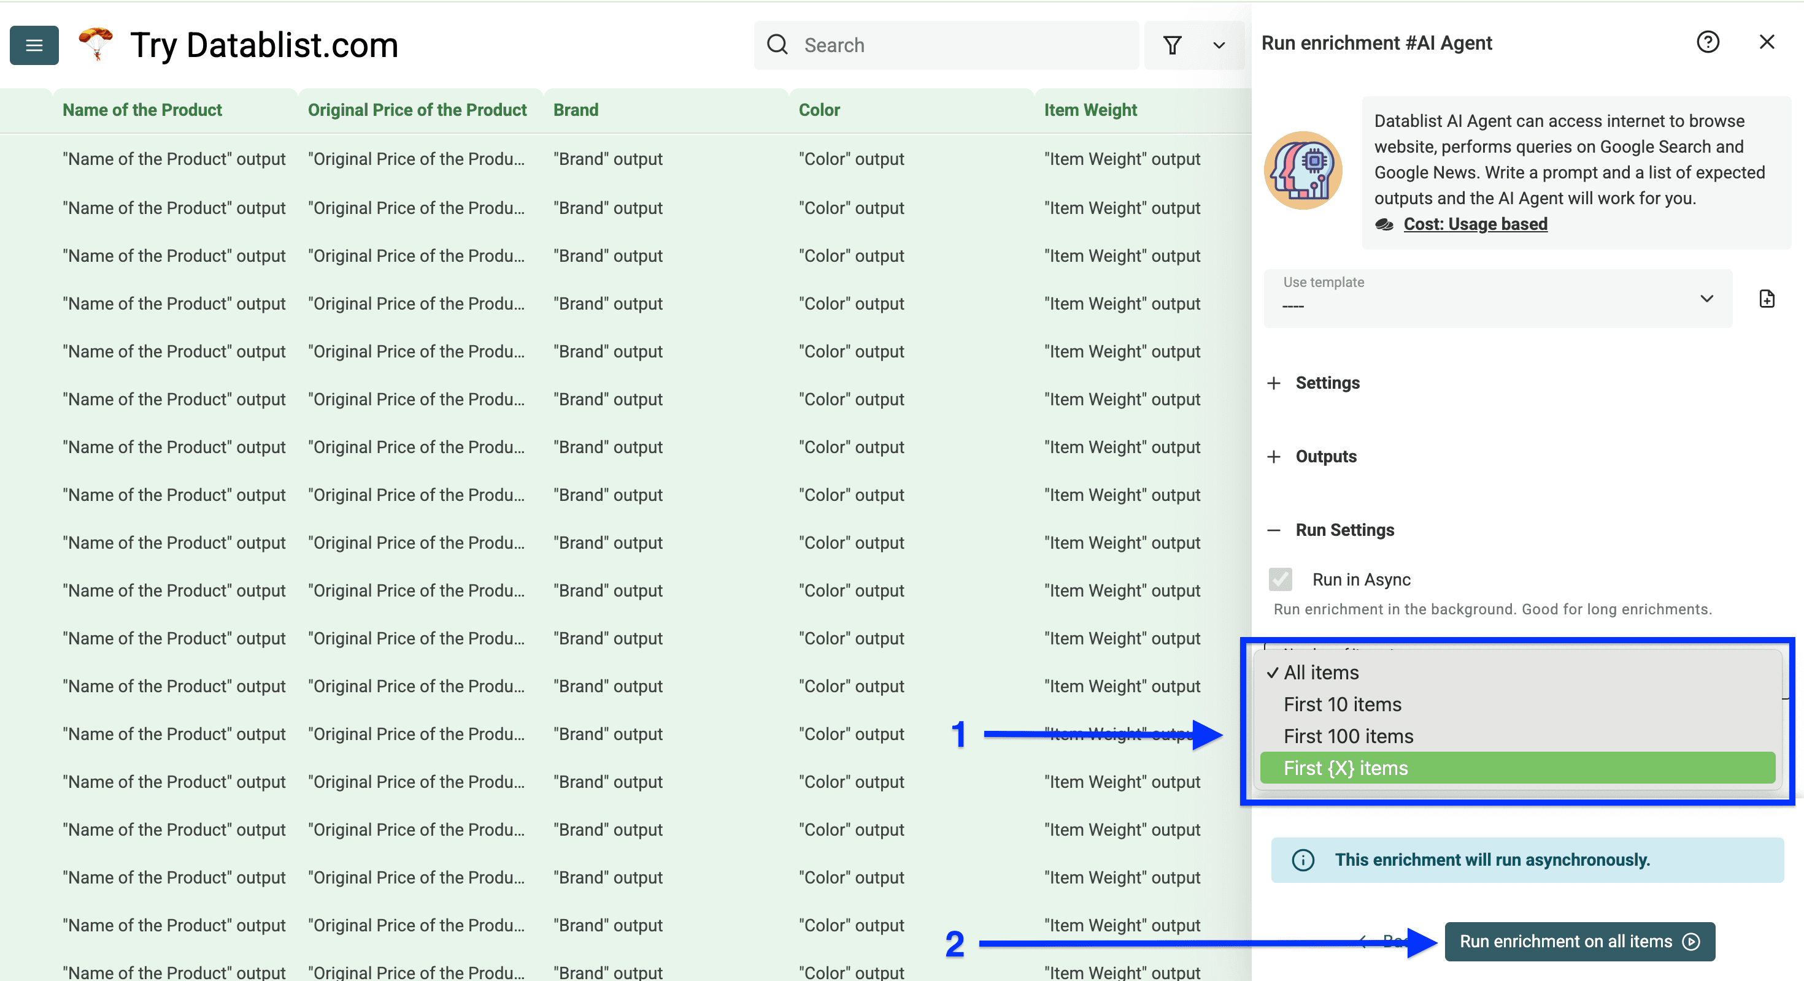Open help via the question mark icon
This screenshot has height=981, width=1804.
point(1709,42)
